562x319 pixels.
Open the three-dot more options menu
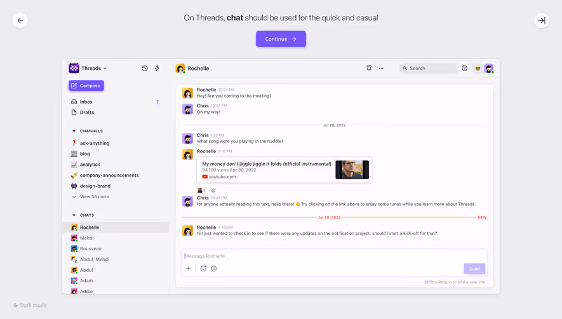click(x=381, y=68)
